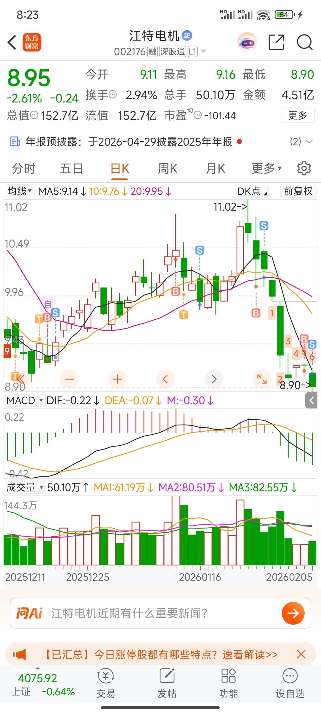Tap the blue S marker under 11.02 high
321x715 pixels.
coord(264,226)
